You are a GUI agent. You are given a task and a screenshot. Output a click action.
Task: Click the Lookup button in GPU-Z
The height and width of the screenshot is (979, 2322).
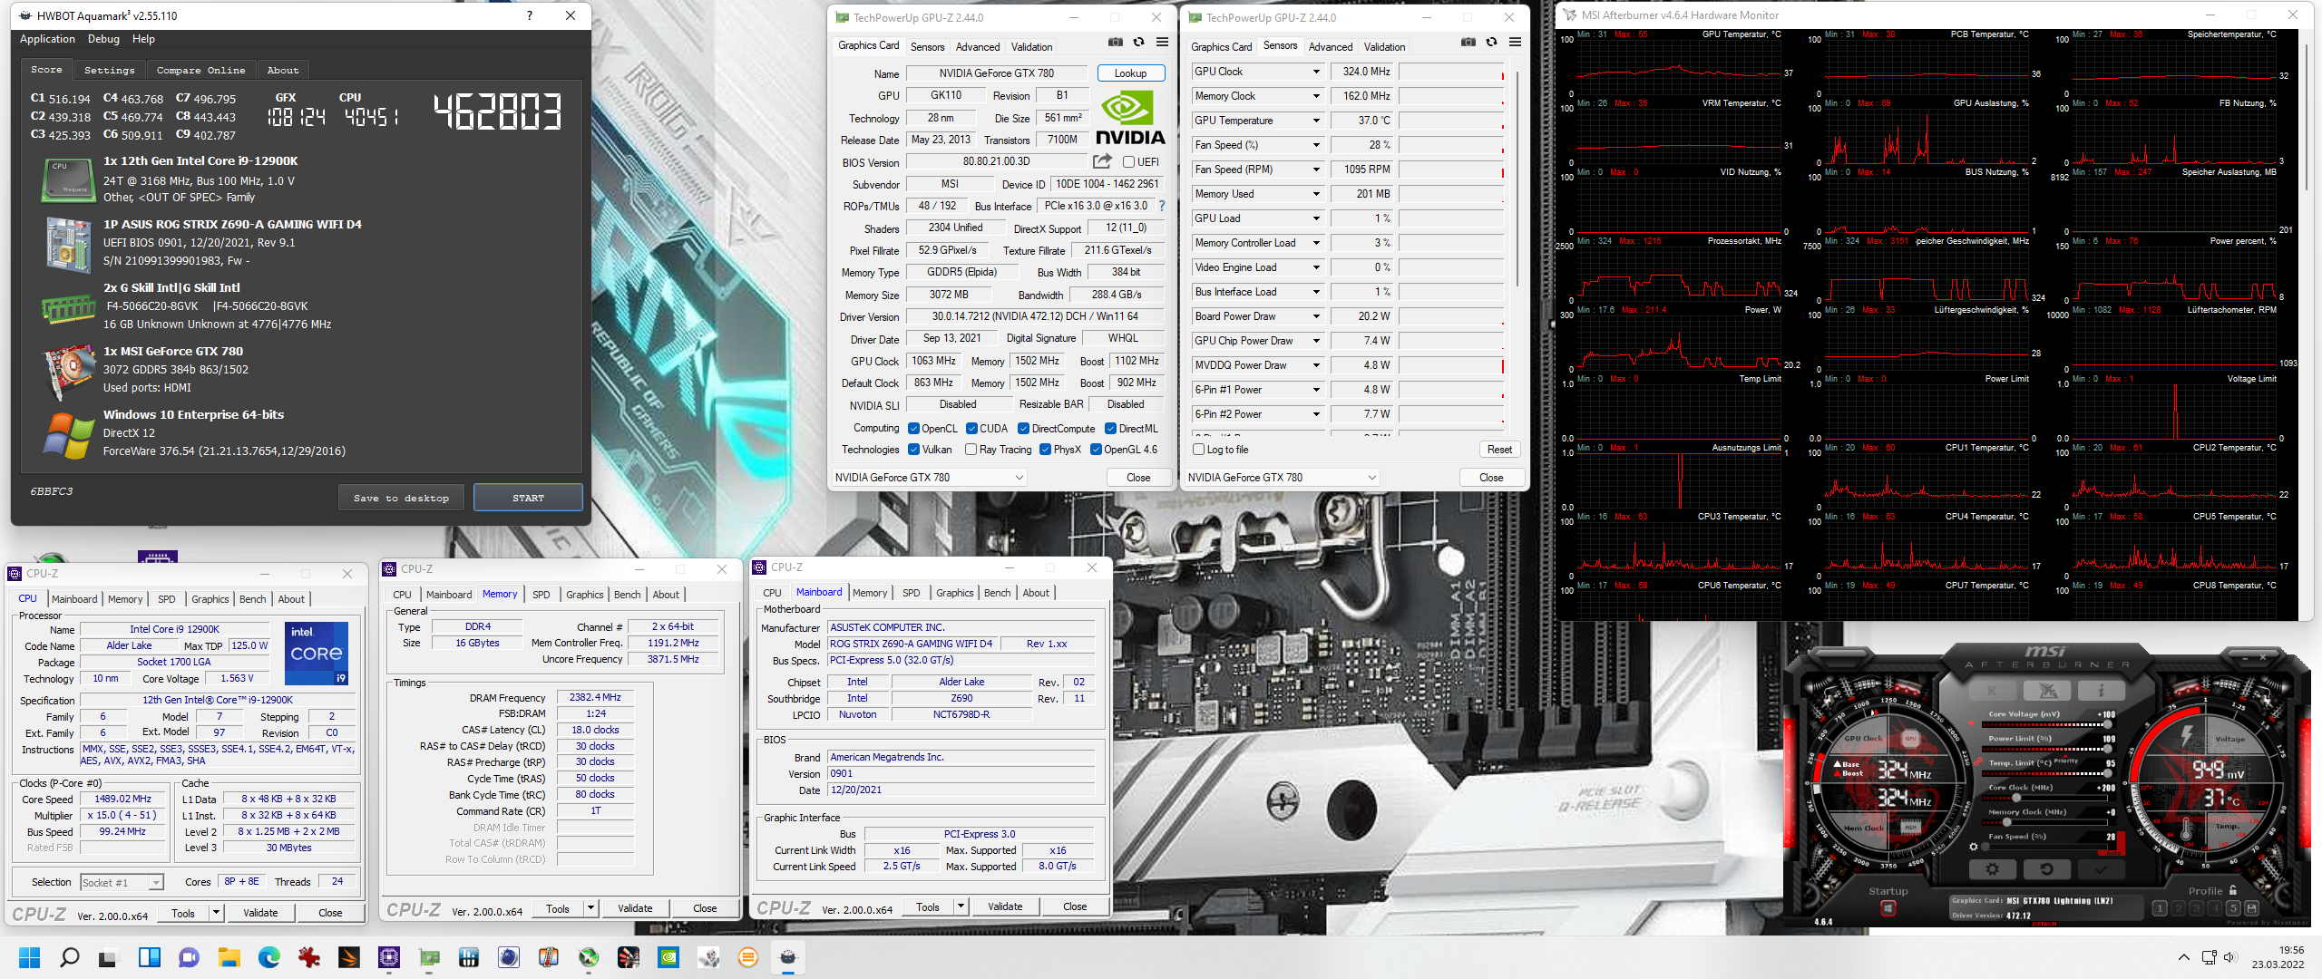click(1130, 73)
